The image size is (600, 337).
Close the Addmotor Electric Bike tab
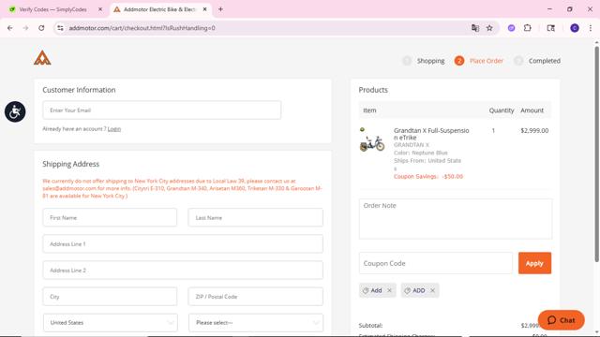pos(204,9)
